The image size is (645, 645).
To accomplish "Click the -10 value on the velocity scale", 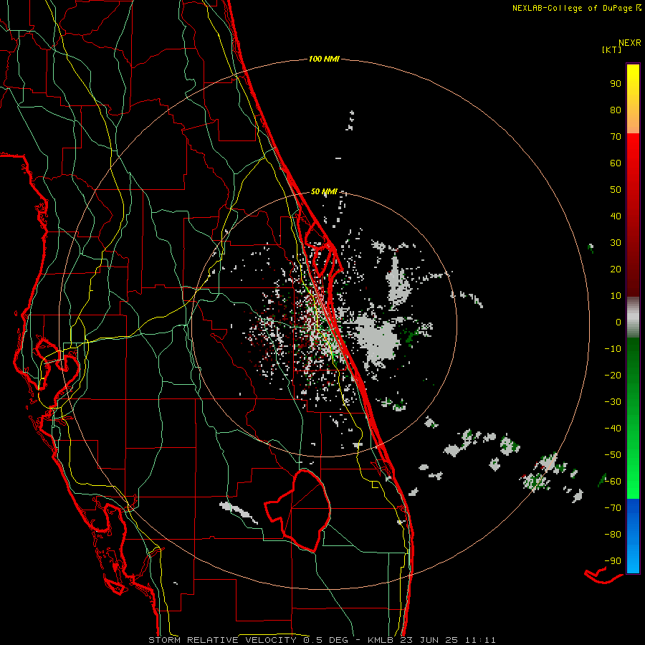I will (x=613, y=349).
